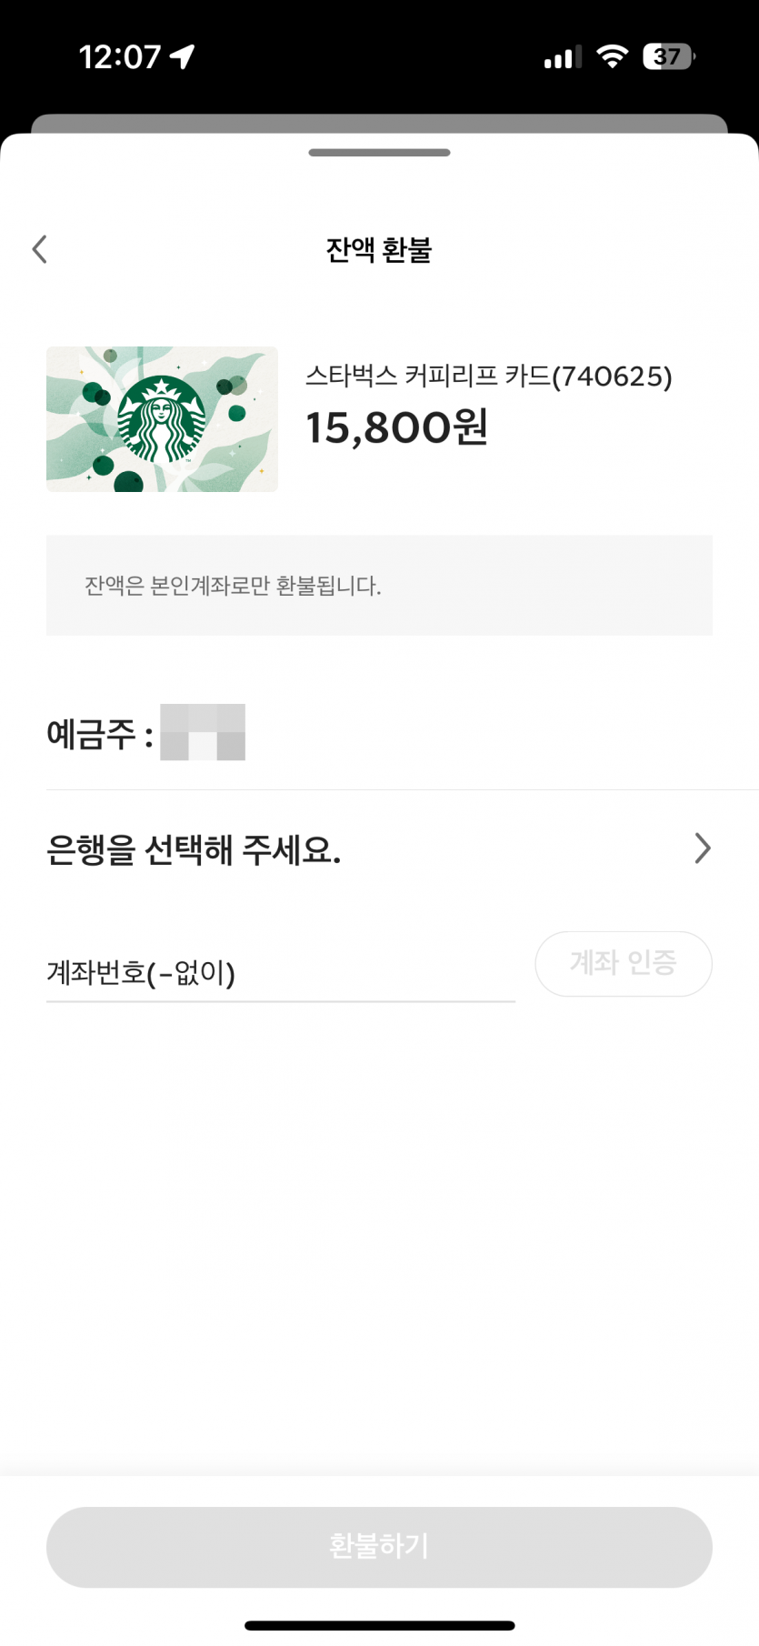This screenshot has width=759, height=1646.
Task: Tap the 스타벅스 커피리프 카드(740625) name
Action: [x=489, y=376]
